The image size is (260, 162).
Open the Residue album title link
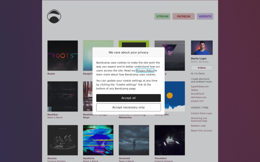point(52,114)
